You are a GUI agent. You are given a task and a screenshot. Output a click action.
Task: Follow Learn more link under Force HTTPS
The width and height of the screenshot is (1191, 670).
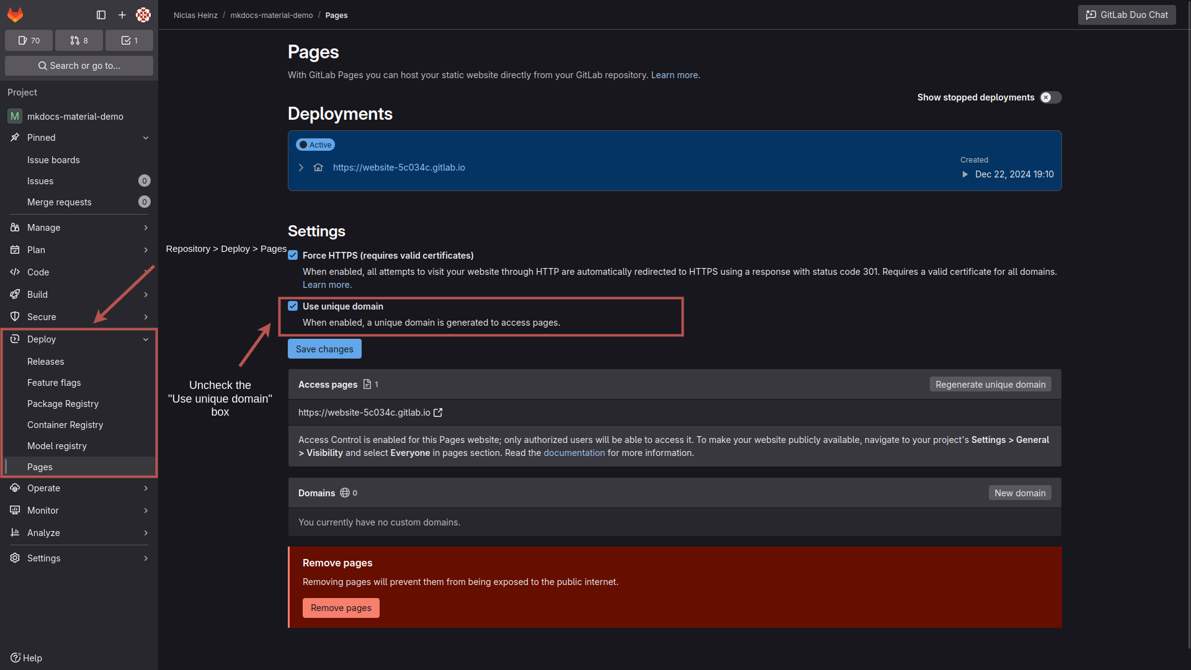[x=326, y=285]
